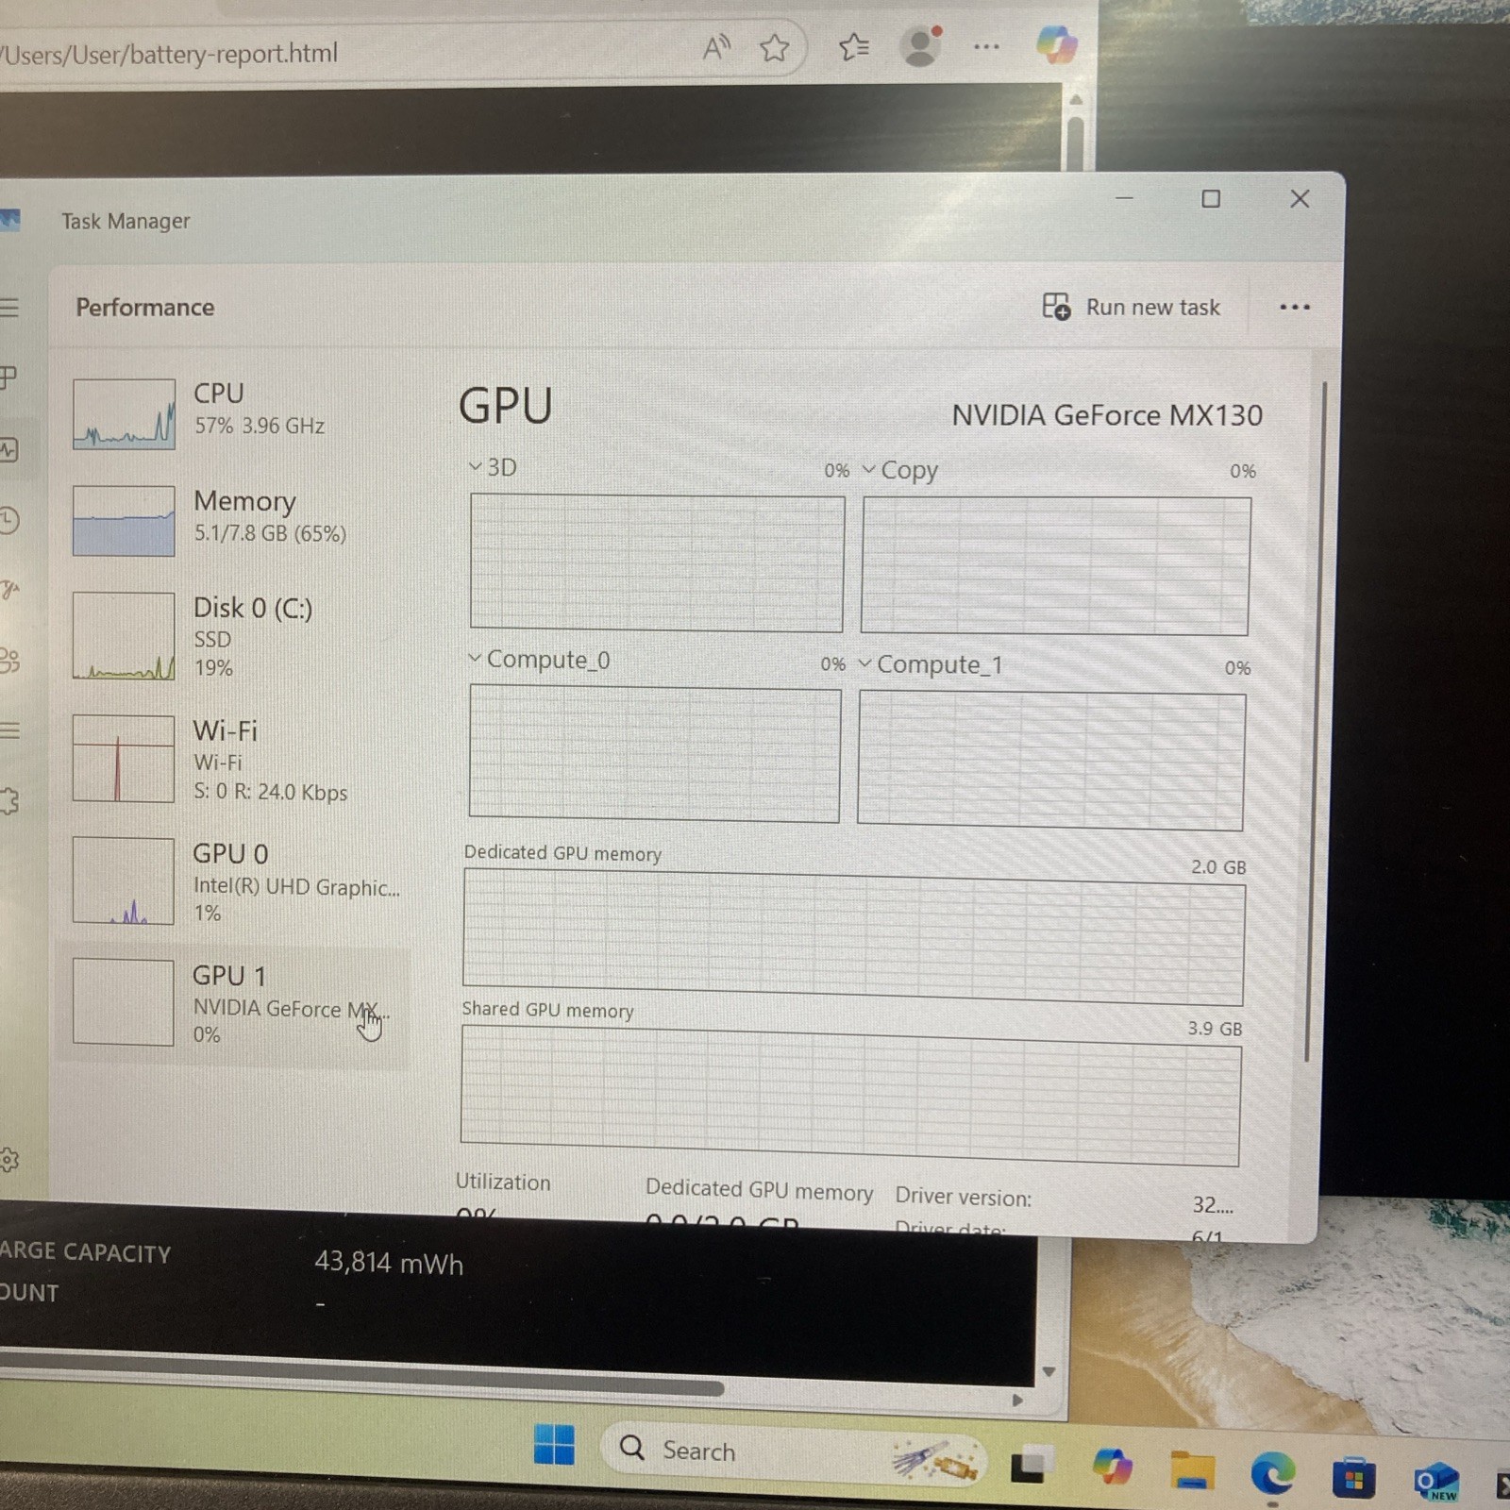Open Startup apps icon in Task Manager sidebar
The width and height of the screenshot is (1510, 1510).
click(x=9, y=590)
